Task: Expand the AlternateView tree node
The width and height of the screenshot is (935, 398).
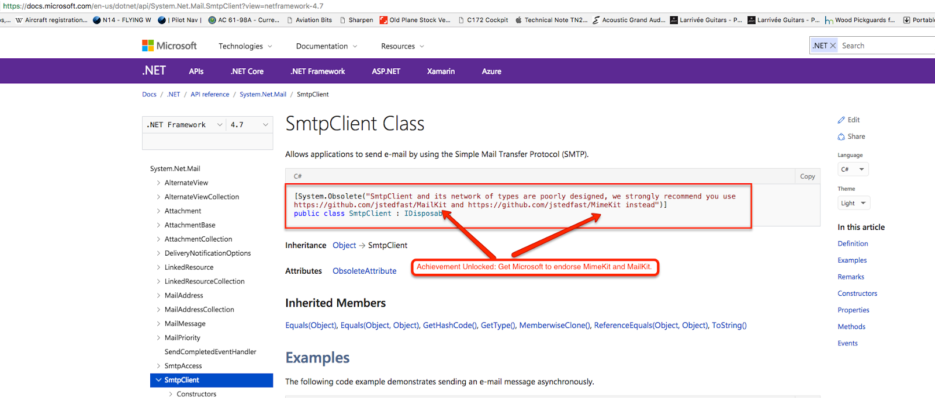Action: 158,183
